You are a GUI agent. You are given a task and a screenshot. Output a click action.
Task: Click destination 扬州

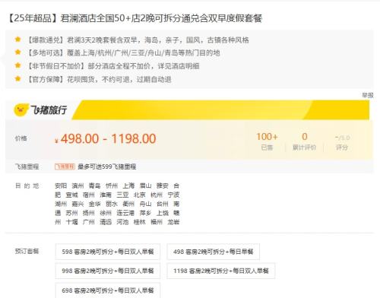[89, 213]
